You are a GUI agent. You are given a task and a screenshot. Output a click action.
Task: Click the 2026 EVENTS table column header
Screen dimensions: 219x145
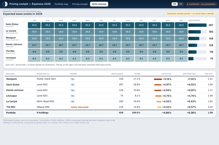(117, 74)
